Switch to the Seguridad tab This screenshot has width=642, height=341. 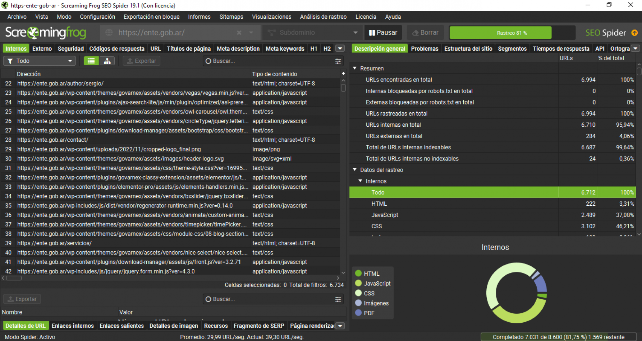71,48
